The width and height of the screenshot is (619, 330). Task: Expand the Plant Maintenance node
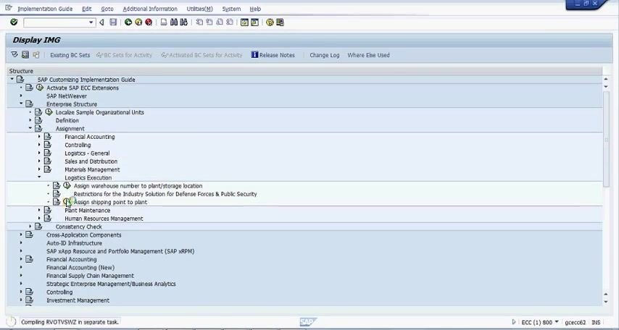click(x=39, y=210)
